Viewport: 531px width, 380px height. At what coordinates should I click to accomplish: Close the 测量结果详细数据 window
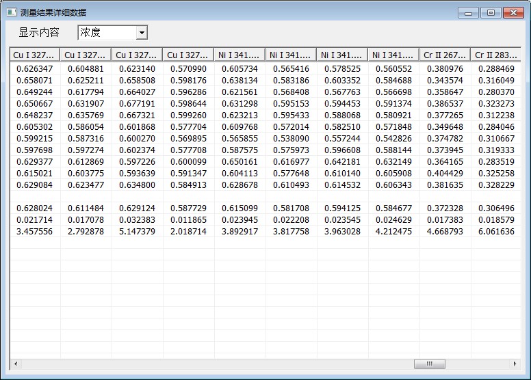pyautogui.click(x=513, y=13)
